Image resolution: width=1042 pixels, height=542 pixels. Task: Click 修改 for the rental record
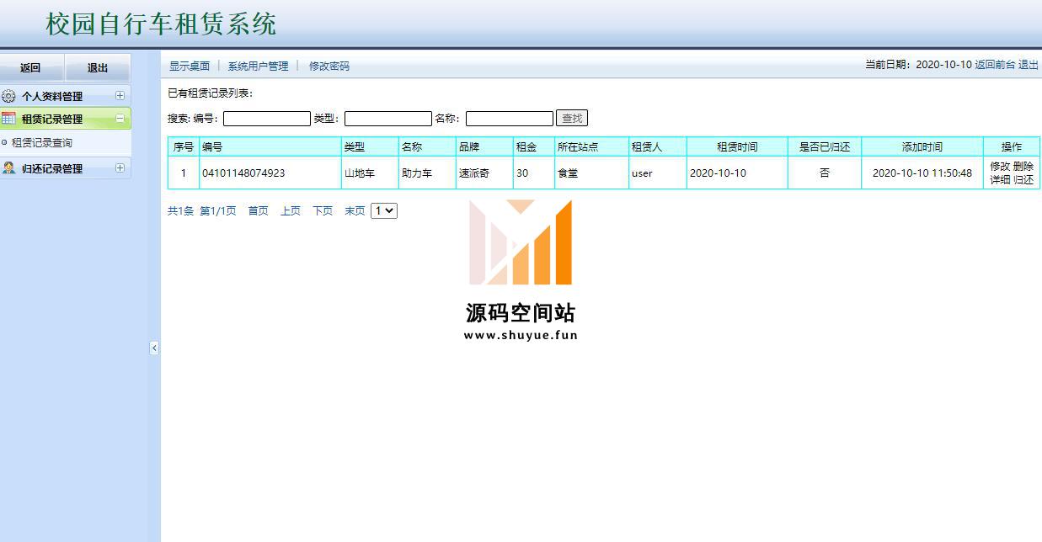(x=1000, y=167)
